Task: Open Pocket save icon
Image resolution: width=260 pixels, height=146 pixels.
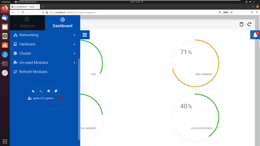Action: tap(252, 12)
